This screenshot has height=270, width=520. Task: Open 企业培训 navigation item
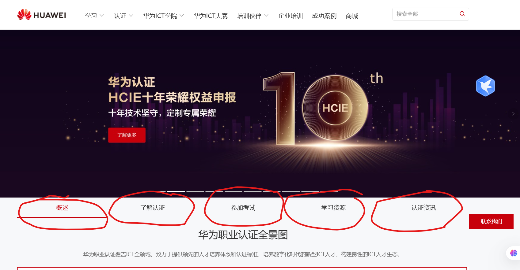[290, 16]
